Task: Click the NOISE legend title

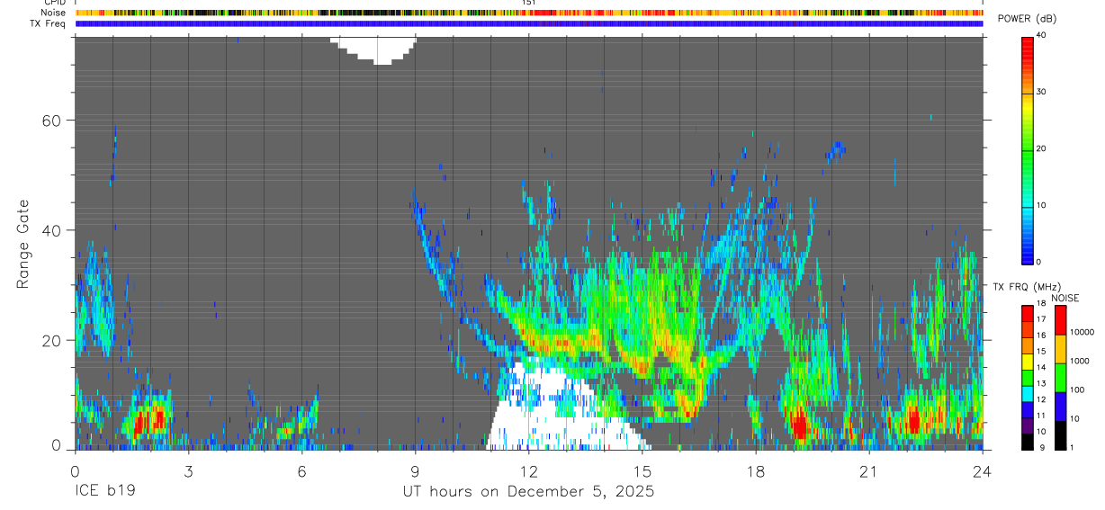Action: [1065, 298]
